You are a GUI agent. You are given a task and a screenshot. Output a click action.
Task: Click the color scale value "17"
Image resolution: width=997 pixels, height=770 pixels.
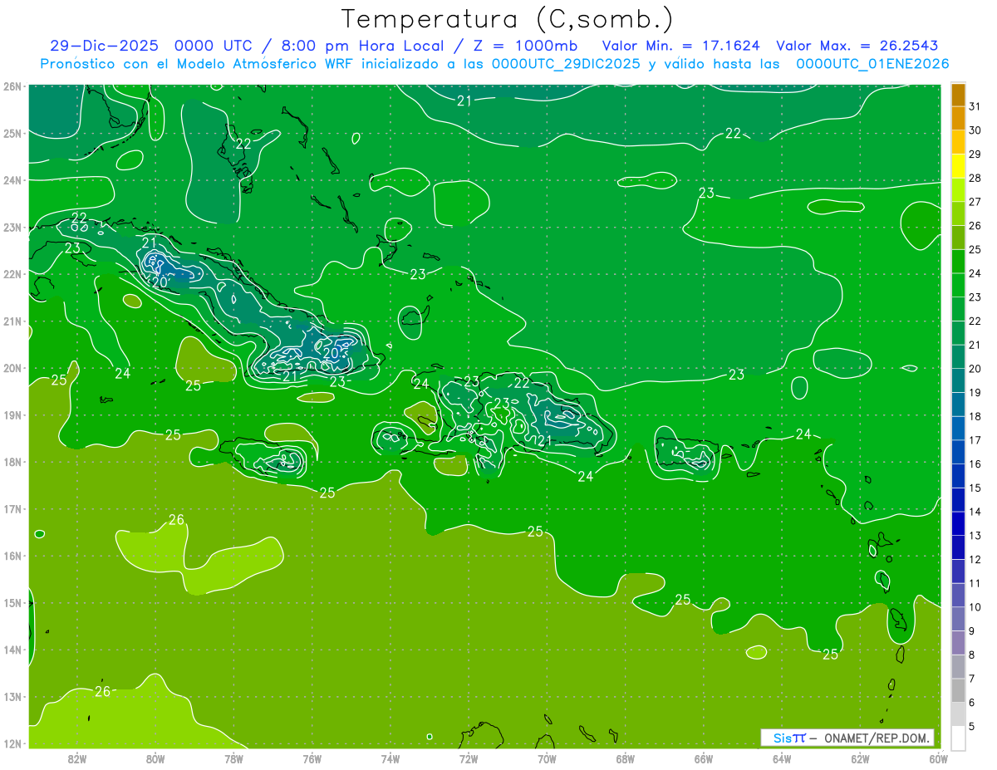click(x=975, y=440)
